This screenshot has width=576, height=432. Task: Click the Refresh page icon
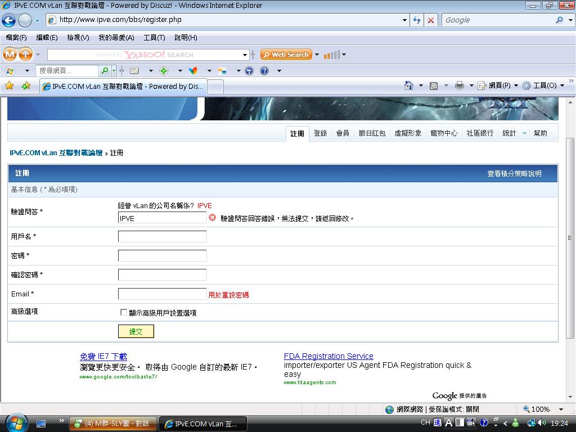pos(417,20)
